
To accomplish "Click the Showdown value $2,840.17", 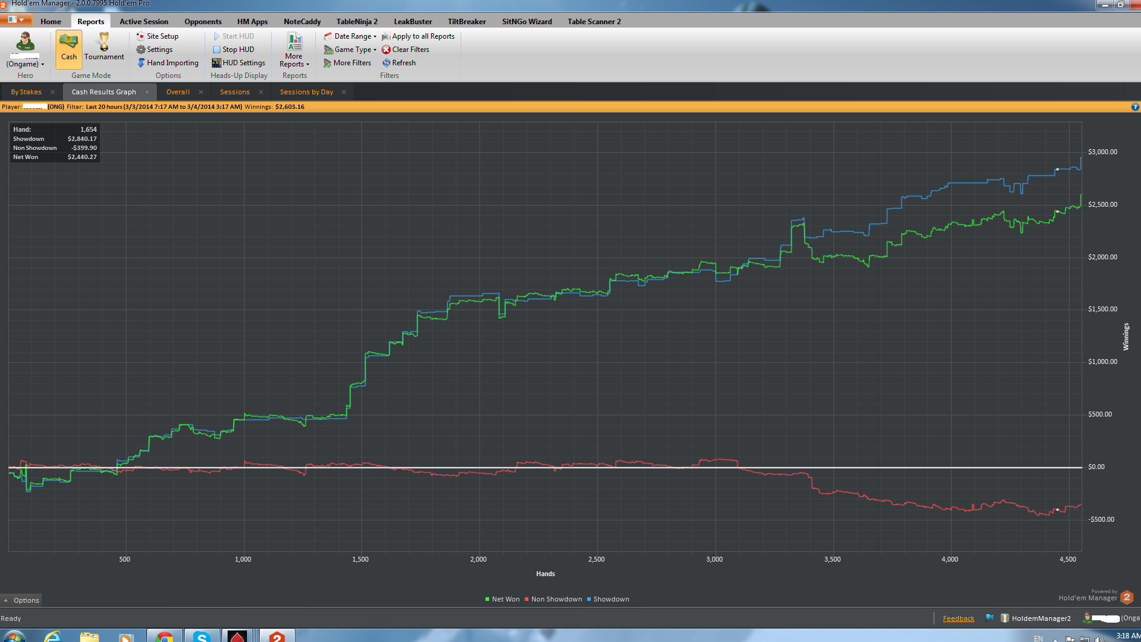I will [x=82, y=139].
